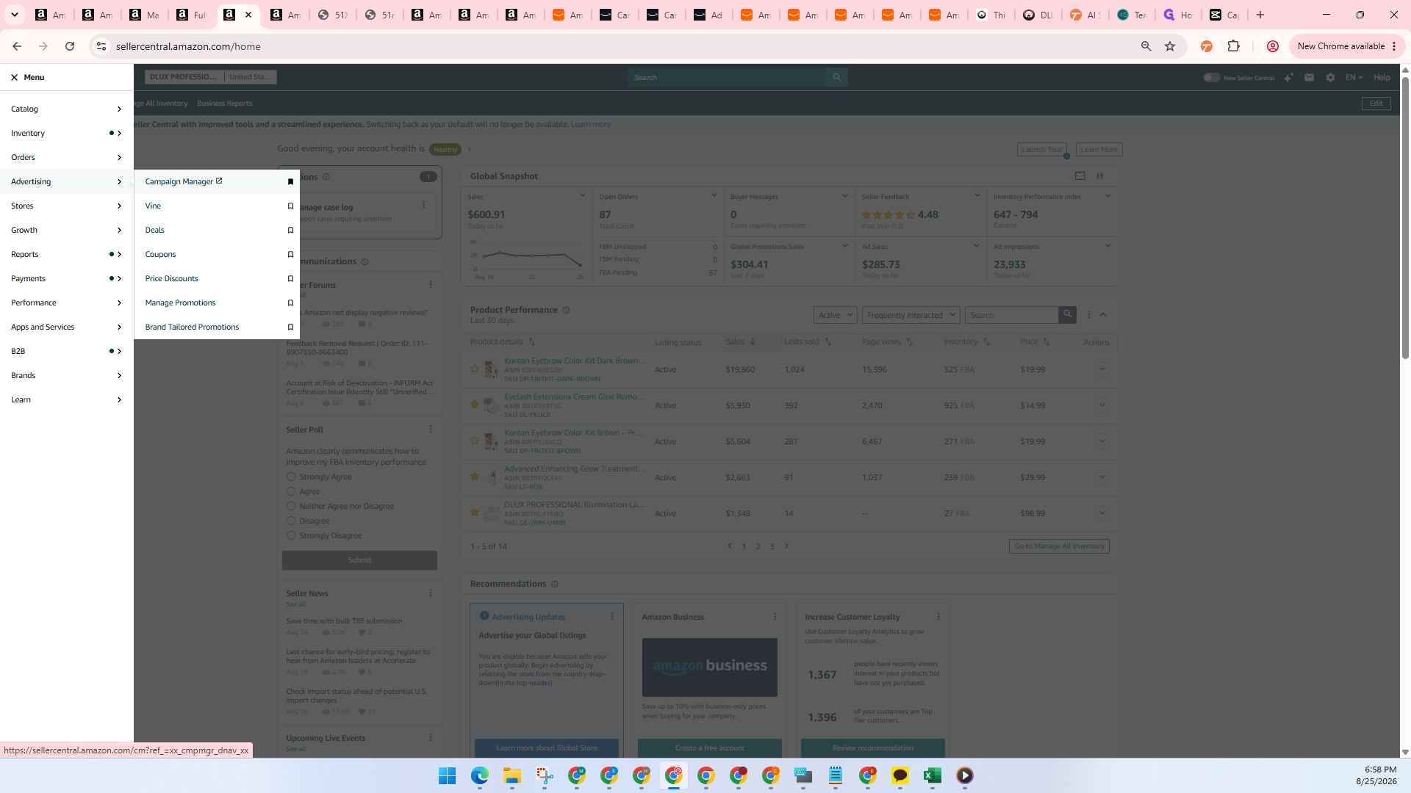This screenshot has height=793, width=1411.
Task: Bookmark the Manage Promotions menu entry
Action: 290,303
